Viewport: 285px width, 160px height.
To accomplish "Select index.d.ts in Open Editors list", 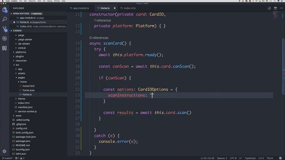I will point(26,26).
